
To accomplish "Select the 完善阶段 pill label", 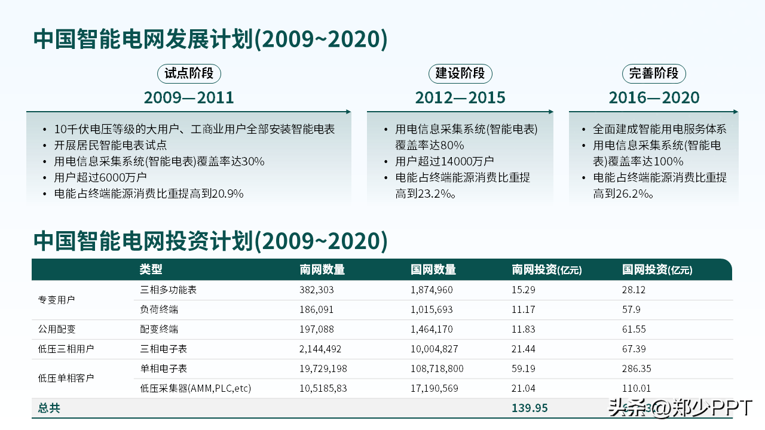I will click(654, 73).
